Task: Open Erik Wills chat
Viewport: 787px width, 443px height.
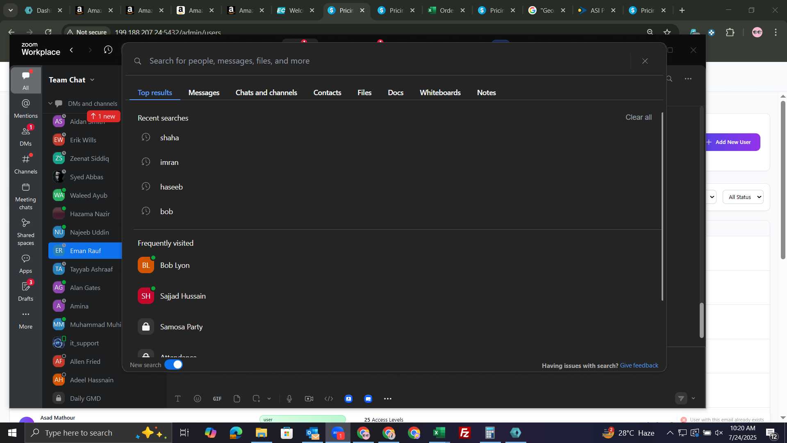Action: pos(85,140)
